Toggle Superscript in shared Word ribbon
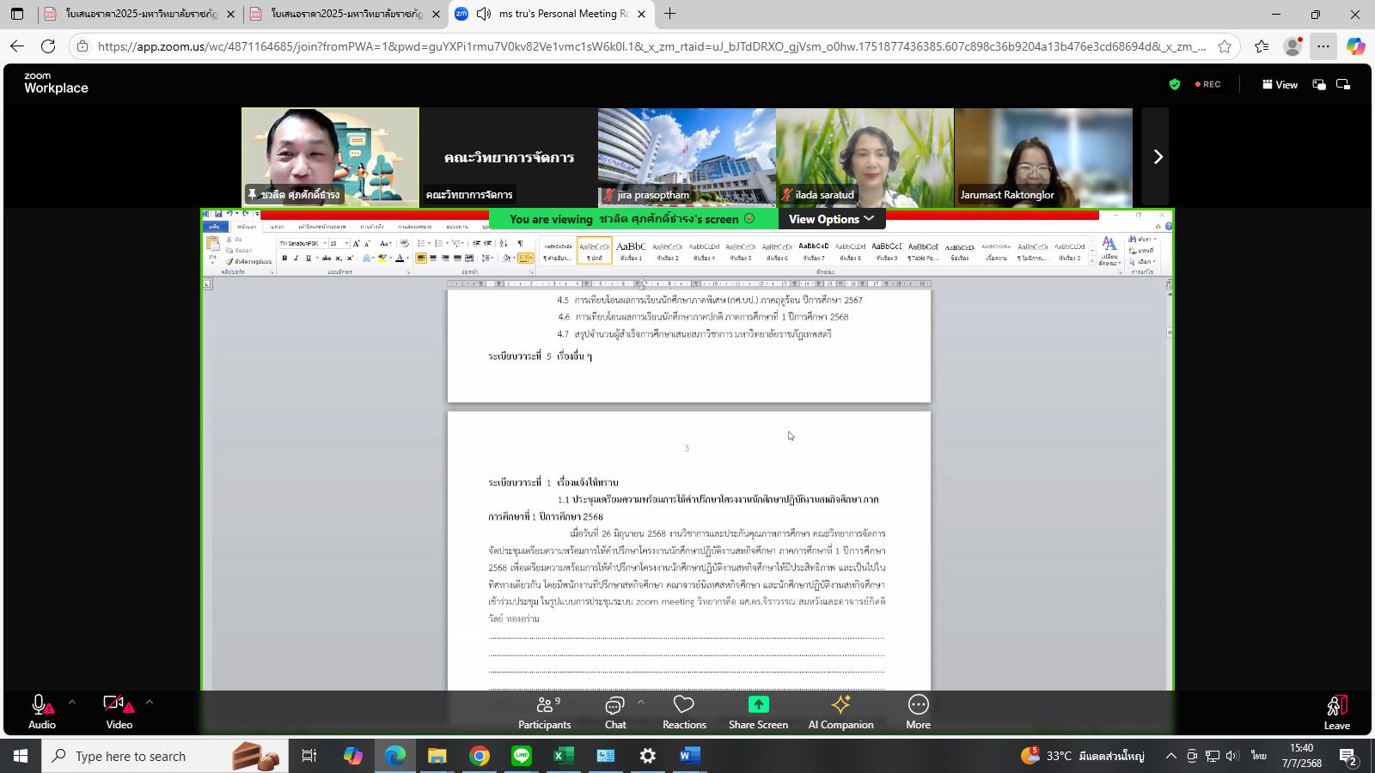 click(350, 258)
